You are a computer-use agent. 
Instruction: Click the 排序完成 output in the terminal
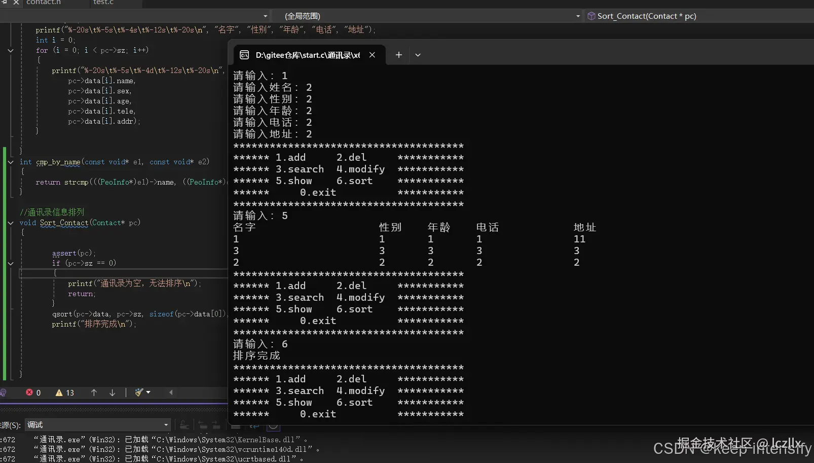(256, 355)
